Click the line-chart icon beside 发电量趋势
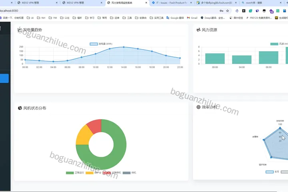Image resolution: width=288 pixels, height=192 pixels. 20,30
